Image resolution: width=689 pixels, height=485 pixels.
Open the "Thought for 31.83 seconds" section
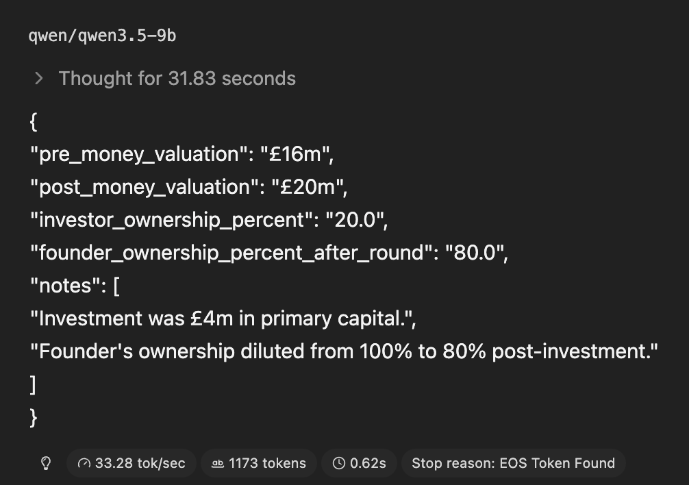click(177, 78)
